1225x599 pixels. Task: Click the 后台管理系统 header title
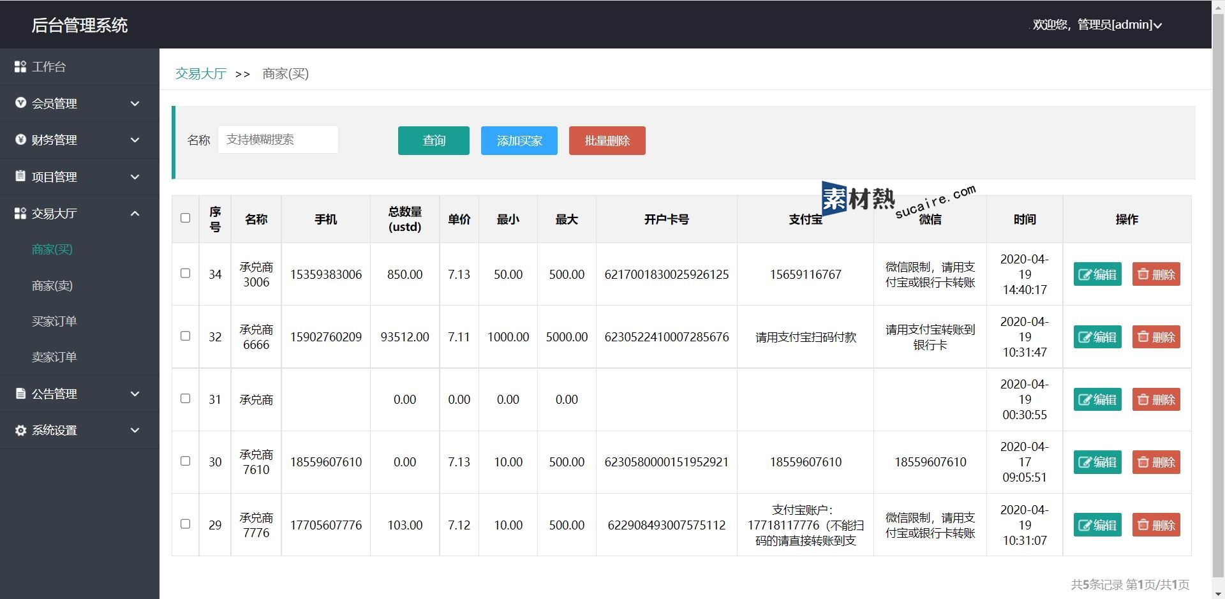pos(80,25)
